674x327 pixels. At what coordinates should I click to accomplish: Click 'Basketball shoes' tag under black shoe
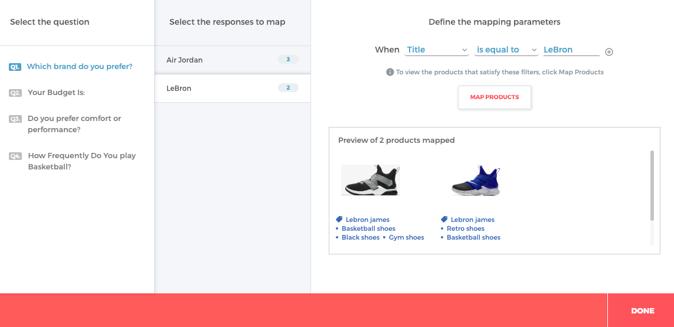click(x=368, y=228)
